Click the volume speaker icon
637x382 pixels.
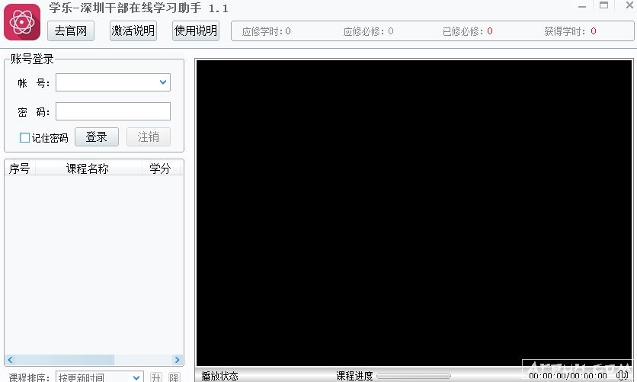(622, 375)
